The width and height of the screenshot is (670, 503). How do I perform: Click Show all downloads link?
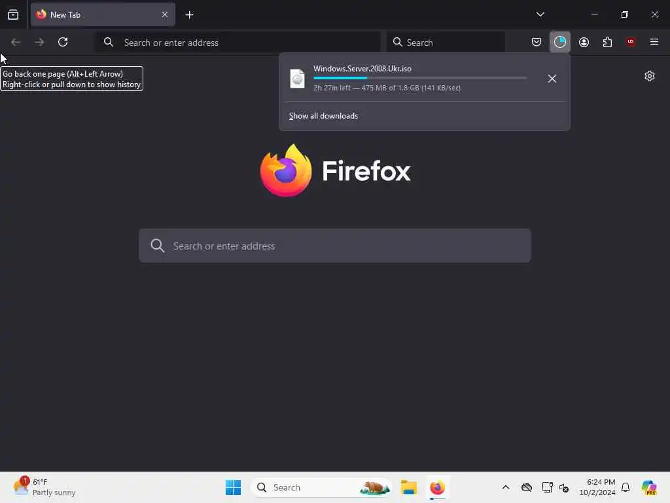coord(323,116)
